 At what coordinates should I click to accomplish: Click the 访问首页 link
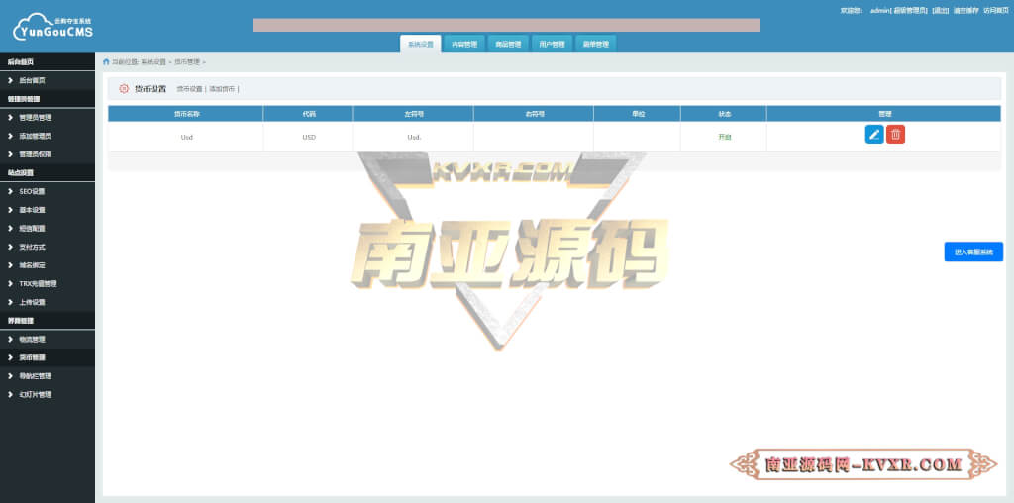click(x=996, y=10)
